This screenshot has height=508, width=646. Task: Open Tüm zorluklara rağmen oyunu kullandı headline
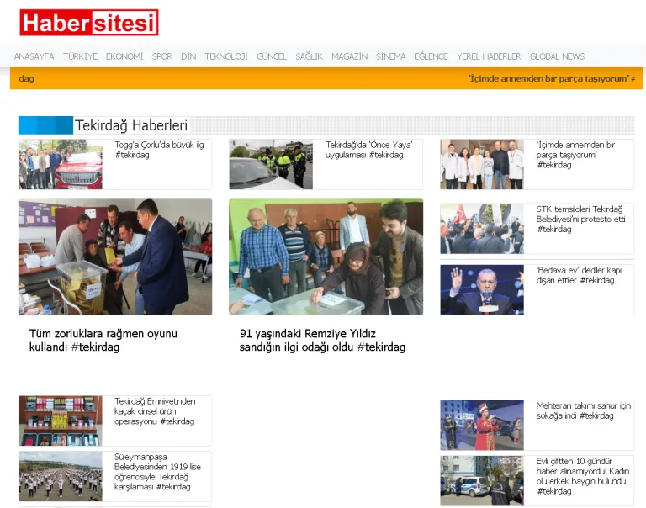coord(103,340)
